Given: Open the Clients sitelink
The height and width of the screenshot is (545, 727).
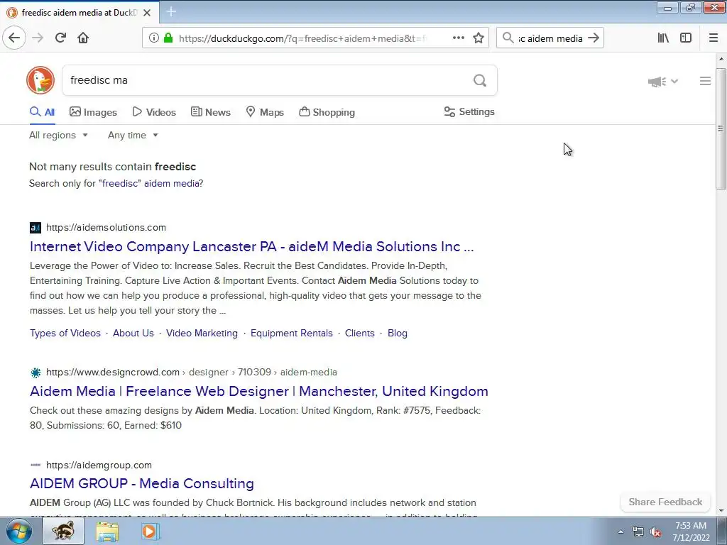Looking at the screenshot, I should [x=360, y=334].
